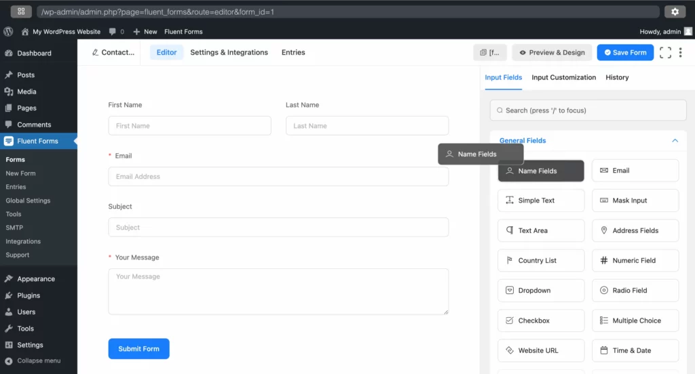Viewport: 695px width, 374px height.
Task: Add the Dropdown field element
Action: 541,291
